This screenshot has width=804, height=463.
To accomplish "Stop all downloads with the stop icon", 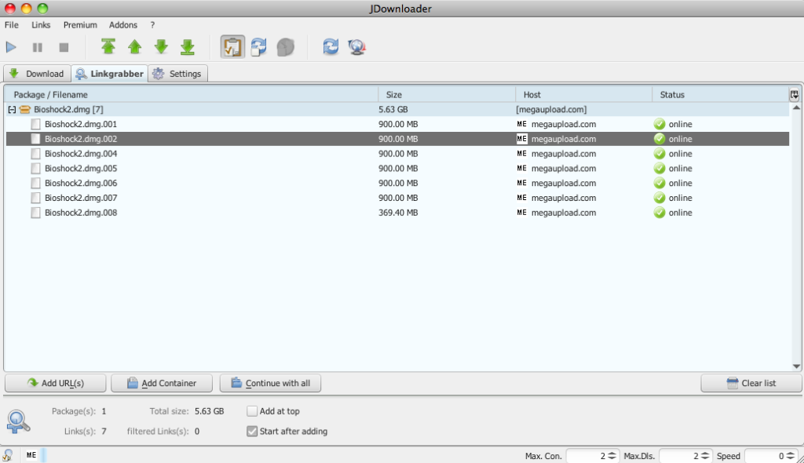I will click(x=64, y=47).
